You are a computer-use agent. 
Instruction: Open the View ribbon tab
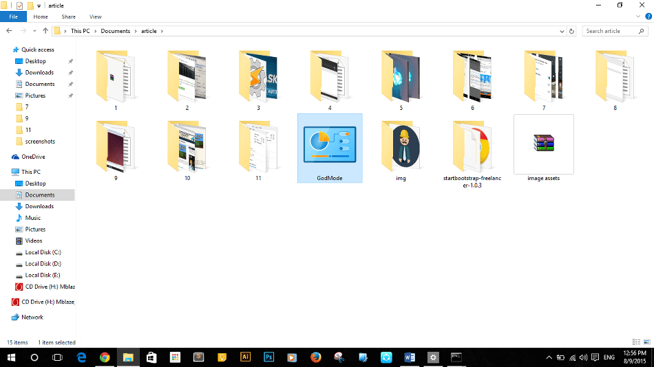click(x=95, y=16)
